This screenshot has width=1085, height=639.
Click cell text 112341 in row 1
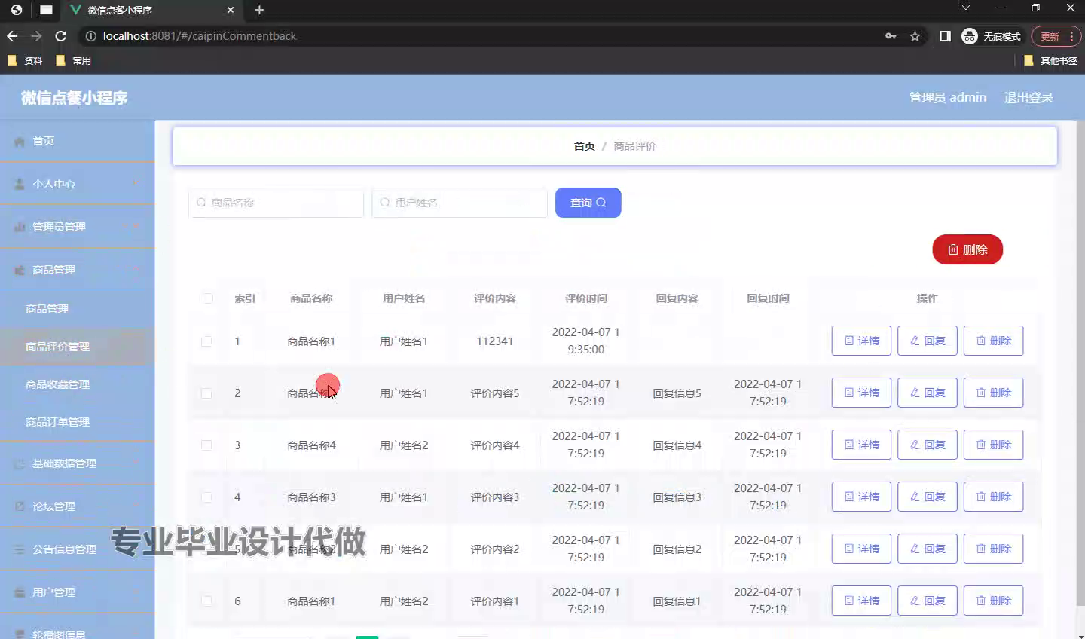pos(495,341)
